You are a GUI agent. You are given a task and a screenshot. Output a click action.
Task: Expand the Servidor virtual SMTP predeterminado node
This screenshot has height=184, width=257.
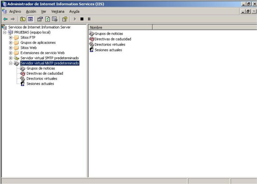pos(11,58)
